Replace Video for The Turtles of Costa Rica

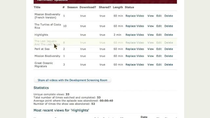(135, 26)
